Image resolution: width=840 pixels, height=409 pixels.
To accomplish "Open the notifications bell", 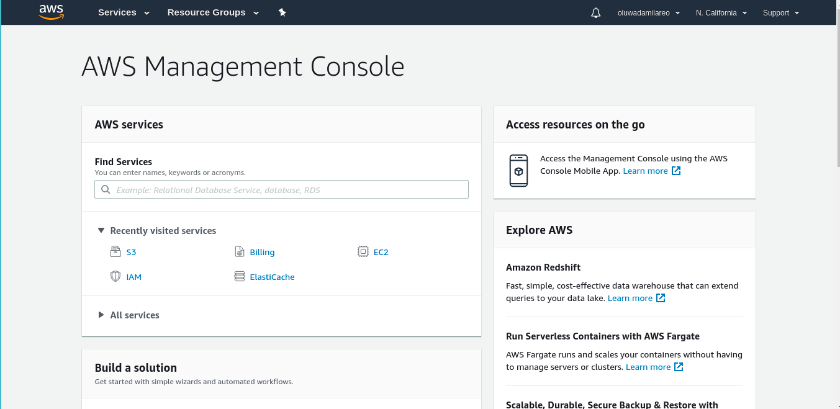I will [x=595, y=12].
